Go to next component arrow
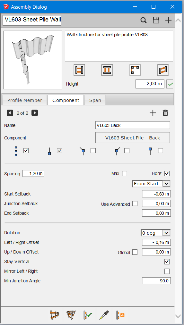Image resolution: width=184 pixels, height=325 pixels. click(35, 113)
